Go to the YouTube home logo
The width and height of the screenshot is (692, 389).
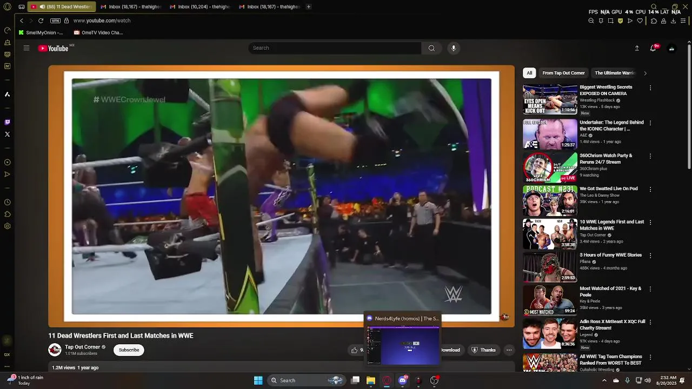pos(54,48)
